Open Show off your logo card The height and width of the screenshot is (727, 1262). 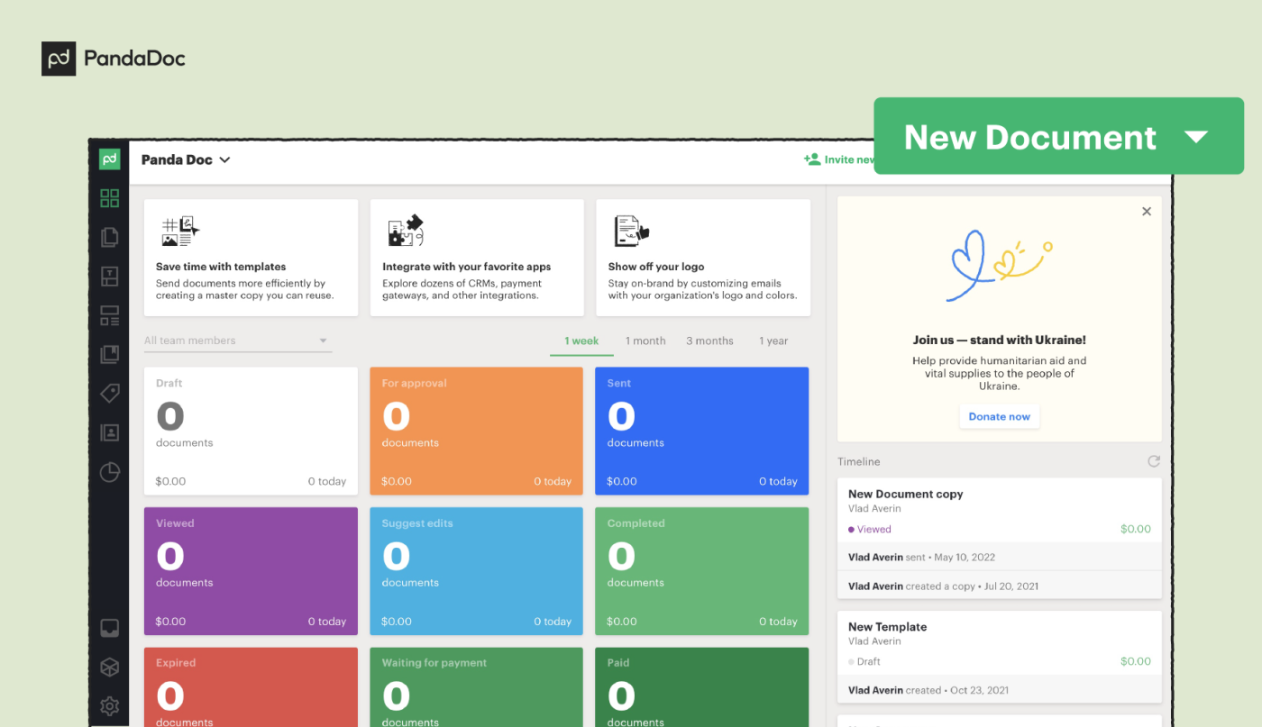pyautogui.click(x=703, y=258)
